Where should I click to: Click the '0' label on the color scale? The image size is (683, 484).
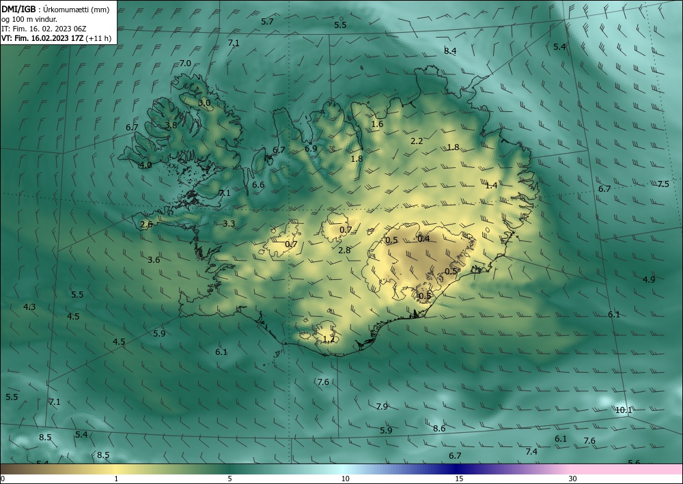pyautogui.click(x=3, y=479)
